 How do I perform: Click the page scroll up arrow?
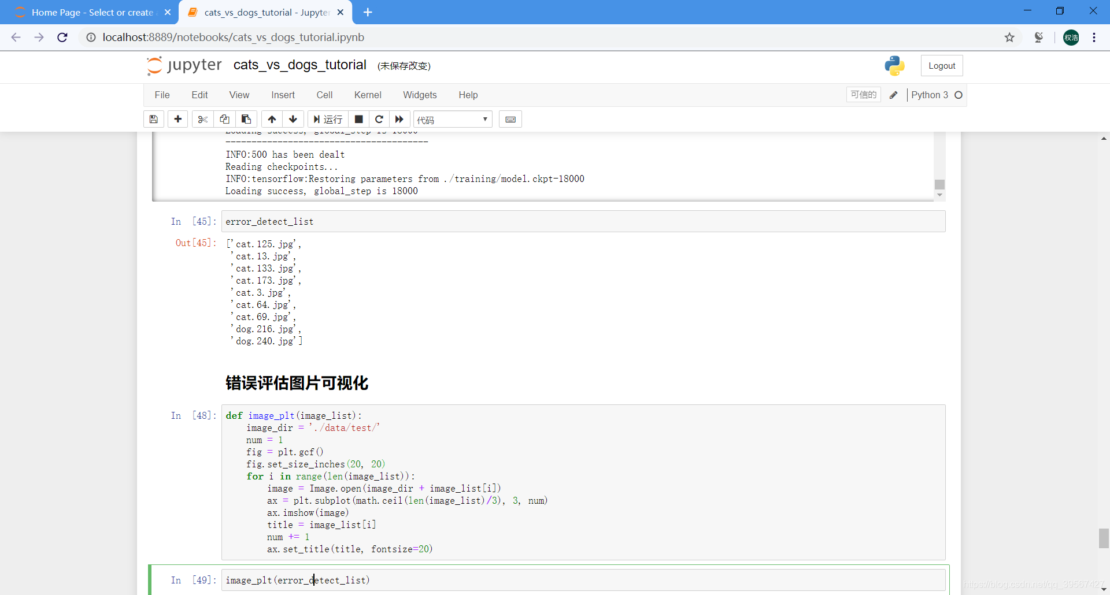pos(1104,139)
